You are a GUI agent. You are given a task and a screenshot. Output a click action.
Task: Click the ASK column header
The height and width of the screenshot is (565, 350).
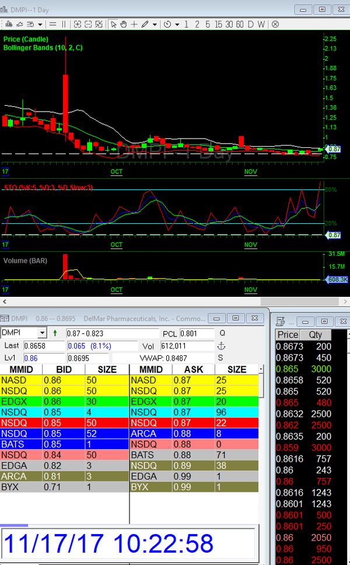pos(192,369)
